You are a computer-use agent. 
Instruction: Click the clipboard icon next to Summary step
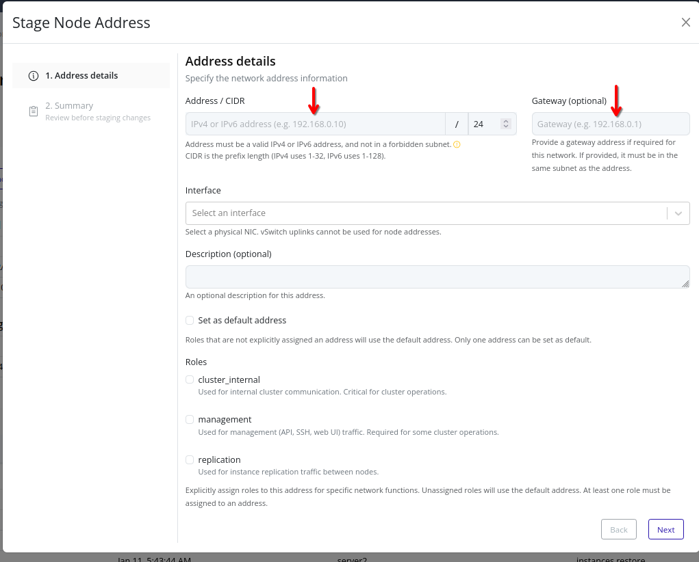(33, 111)
